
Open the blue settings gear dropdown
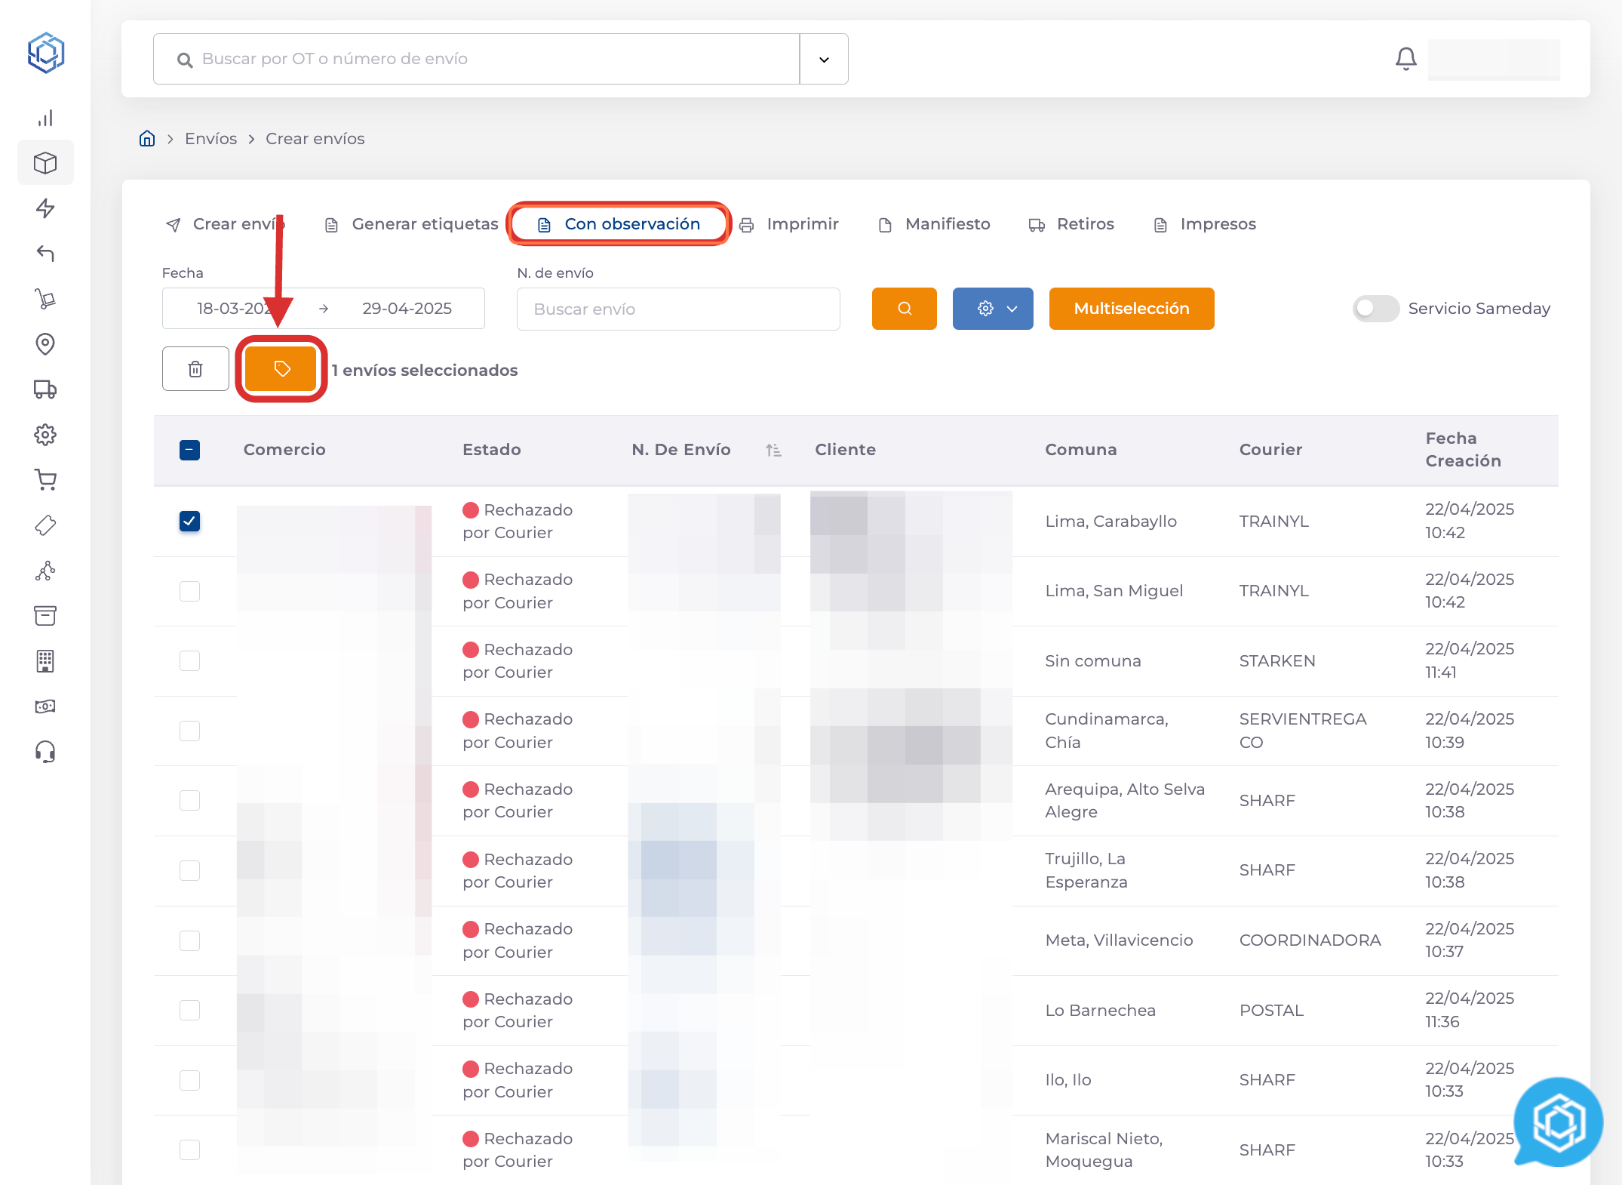pyautogui.click(x=993, y=309)
